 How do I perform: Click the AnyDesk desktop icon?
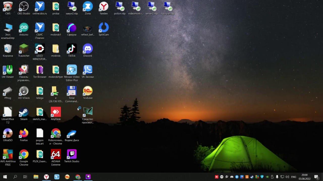point(56,114)
